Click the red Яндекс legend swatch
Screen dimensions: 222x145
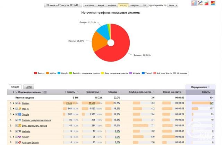click(35, 73)
